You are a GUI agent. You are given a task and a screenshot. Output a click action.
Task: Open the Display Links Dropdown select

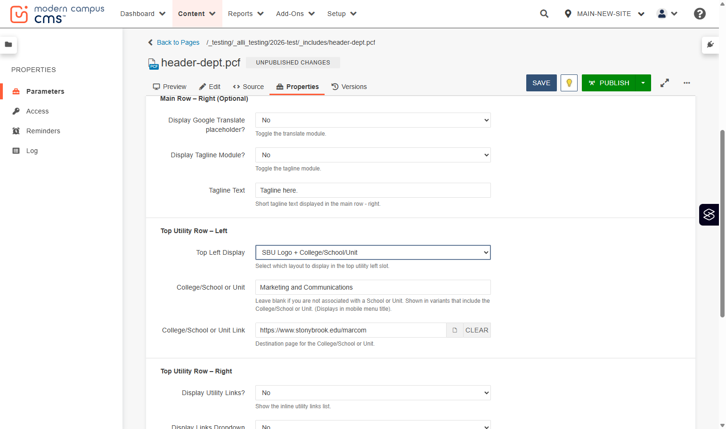[373, 425]
